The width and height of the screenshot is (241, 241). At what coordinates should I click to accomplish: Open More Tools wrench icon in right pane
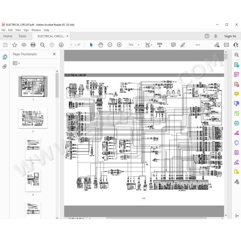click(x=237, y=182)
